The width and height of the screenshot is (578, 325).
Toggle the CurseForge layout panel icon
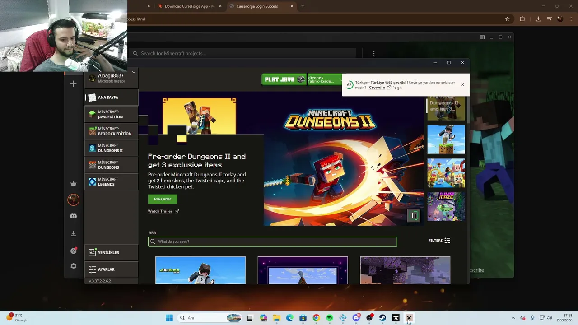point(482,37)
